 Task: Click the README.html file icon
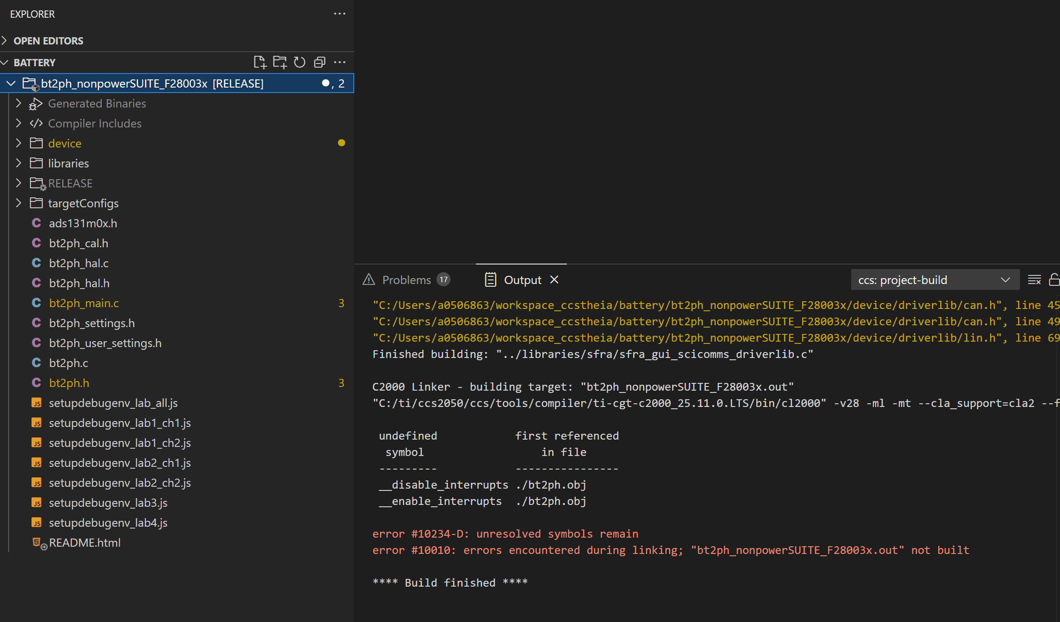point(39,543)
